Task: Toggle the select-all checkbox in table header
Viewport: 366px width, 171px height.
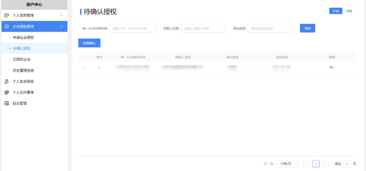Action: (82, 57)
